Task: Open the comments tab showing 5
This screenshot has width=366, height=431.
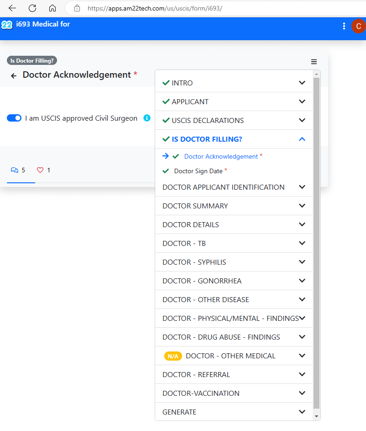Action: 18,170
